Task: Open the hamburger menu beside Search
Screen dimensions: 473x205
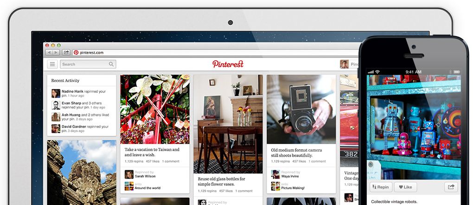Action: click(x=52, y=64)
